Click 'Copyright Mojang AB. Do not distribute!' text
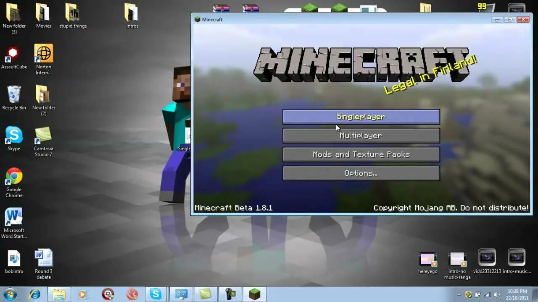This screenshot has width=538, height=302. click(x=451, y=208)
